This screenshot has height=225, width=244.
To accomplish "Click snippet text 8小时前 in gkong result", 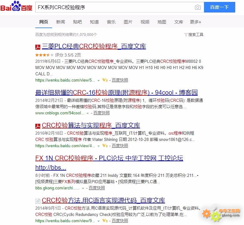I will click(x=42, y=175).
